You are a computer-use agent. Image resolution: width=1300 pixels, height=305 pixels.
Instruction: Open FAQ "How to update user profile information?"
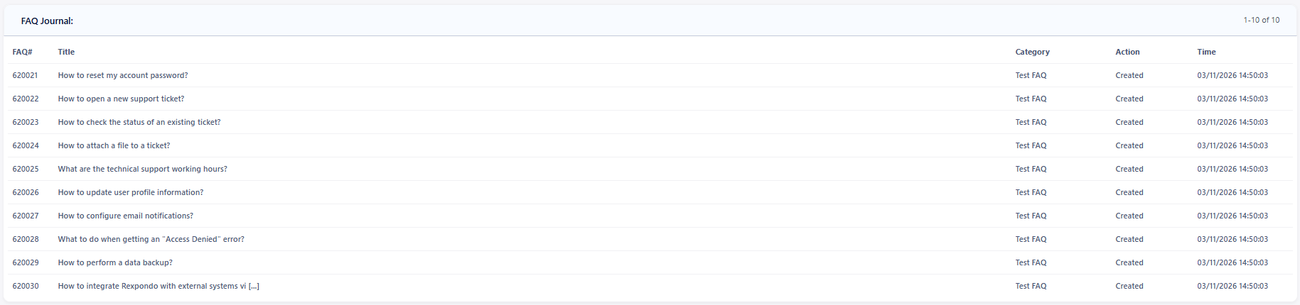pos(131,192)
